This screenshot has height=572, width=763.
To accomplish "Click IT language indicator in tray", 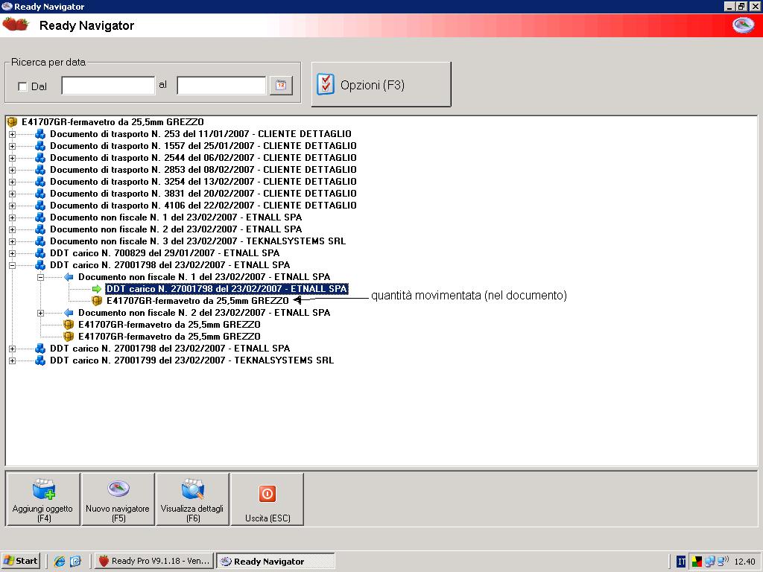I will click(681, 562).
